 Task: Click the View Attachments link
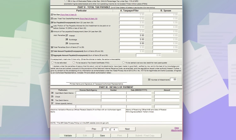176,129
